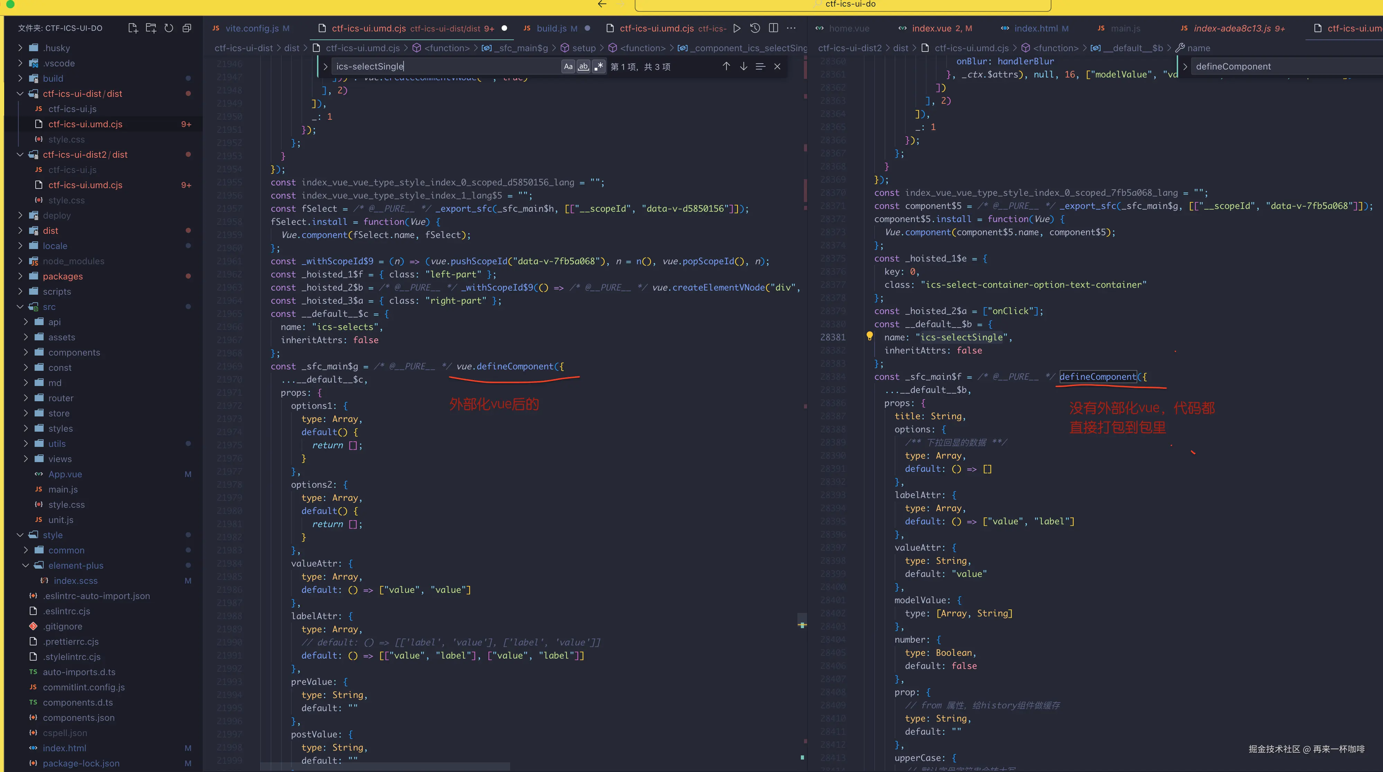Switch to the index.html tab

(1035, 28)
